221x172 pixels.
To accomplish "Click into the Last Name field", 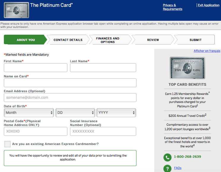I will (103, 68).
